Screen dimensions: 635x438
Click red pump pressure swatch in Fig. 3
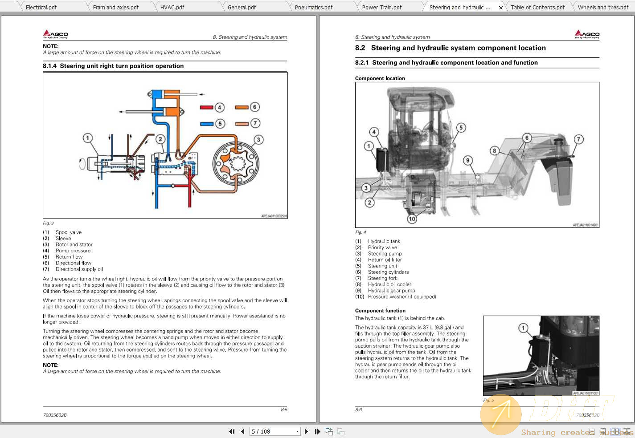(206, 107)
